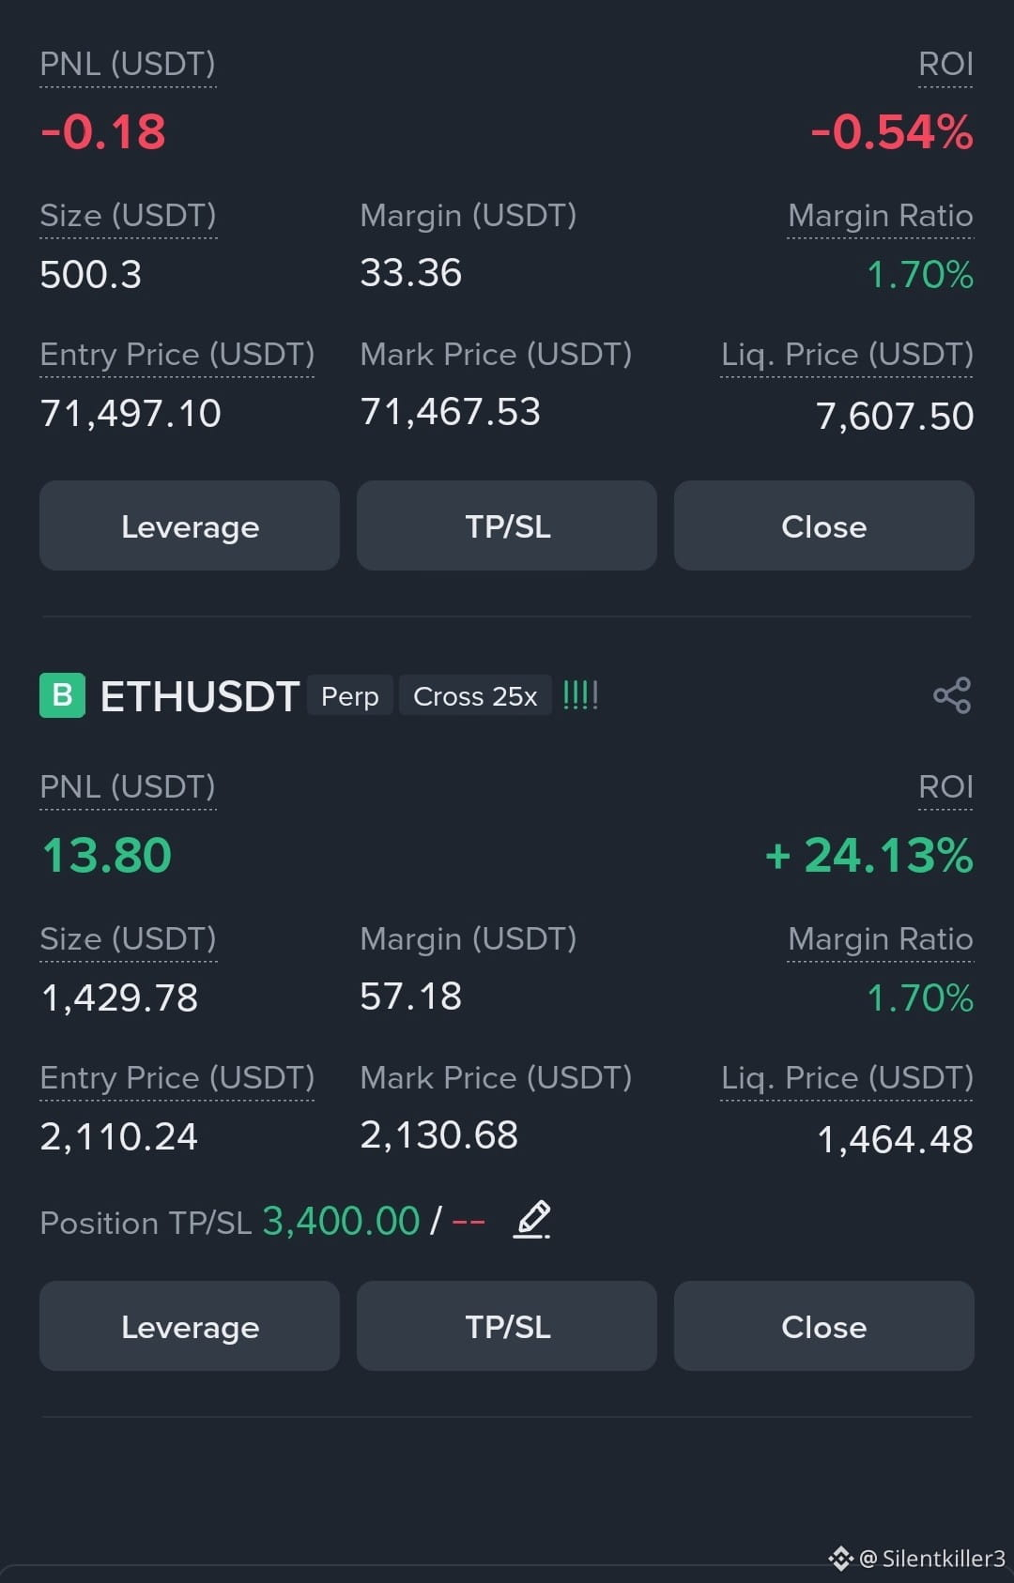Tap ETH Margin Ratio label
This screenshot has width=1014, height=1583.
(x=881, y=939)
